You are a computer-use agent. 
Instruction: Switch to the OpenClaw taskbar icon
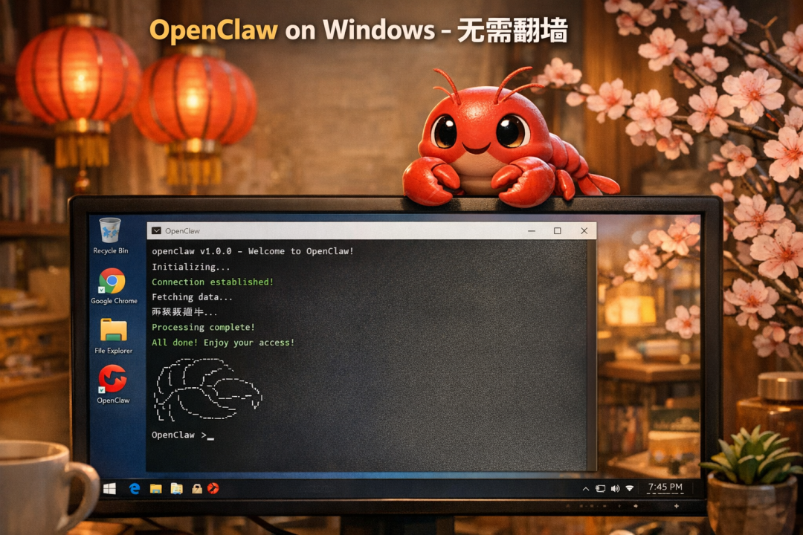coord(213,488)
